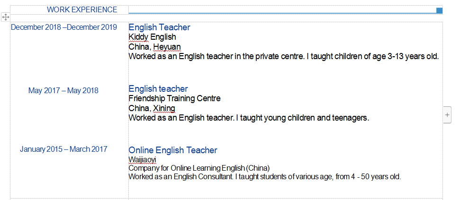460x200 pixels.
Task: Click the Online English Teacher job title
Action: (x=172, y=150)
